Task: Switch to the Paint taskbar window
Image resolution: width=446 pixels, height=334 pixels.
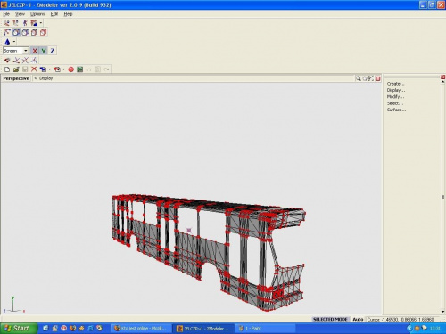Action: click(265, 329)
